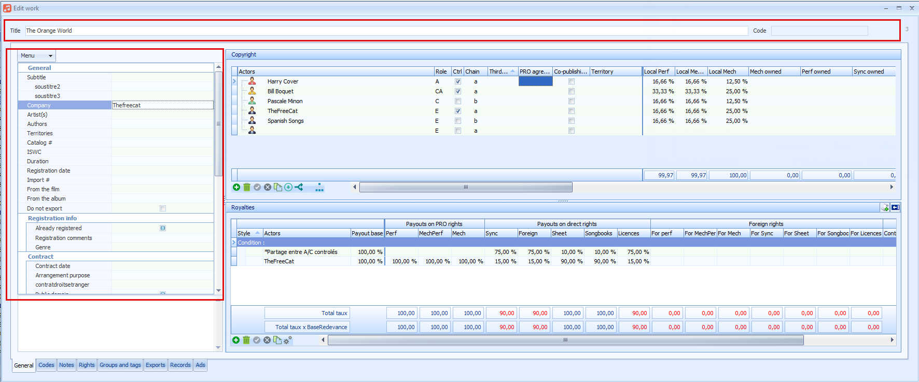Check the Co-publishing box for Harry Cover
Screen dimensions: 919x382
(572, 81)
